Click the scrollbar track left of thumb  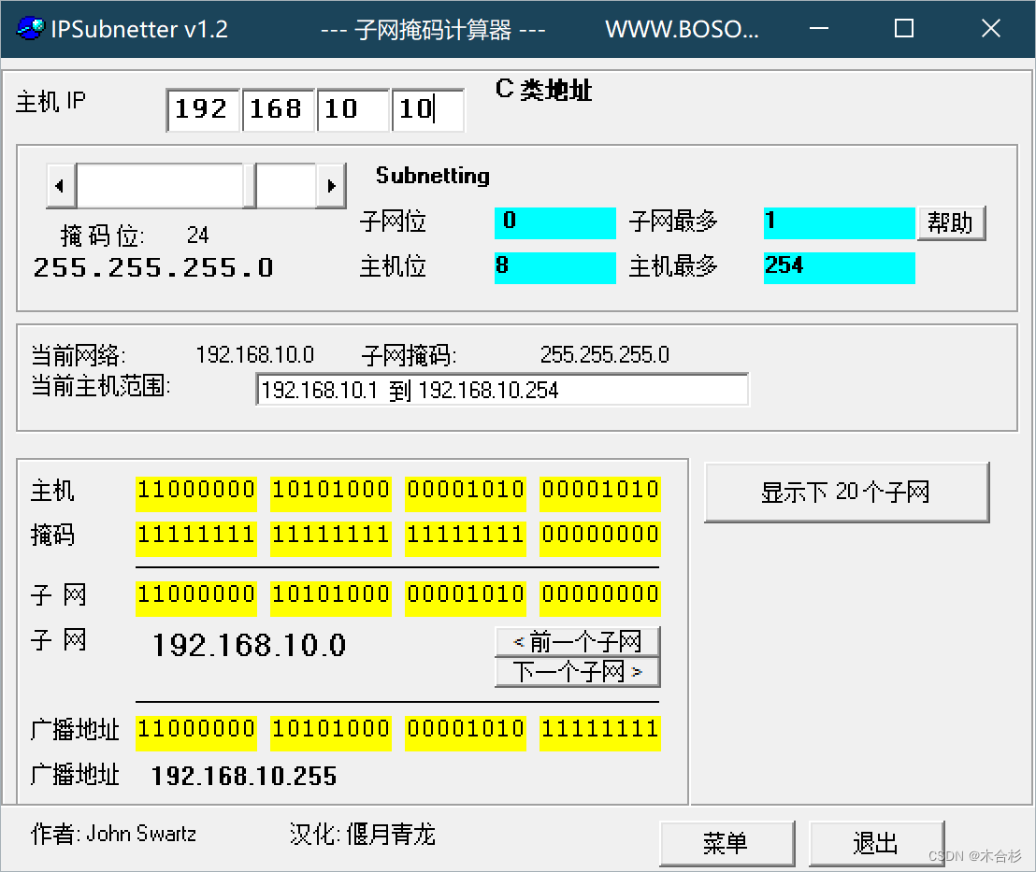(159, 186)
